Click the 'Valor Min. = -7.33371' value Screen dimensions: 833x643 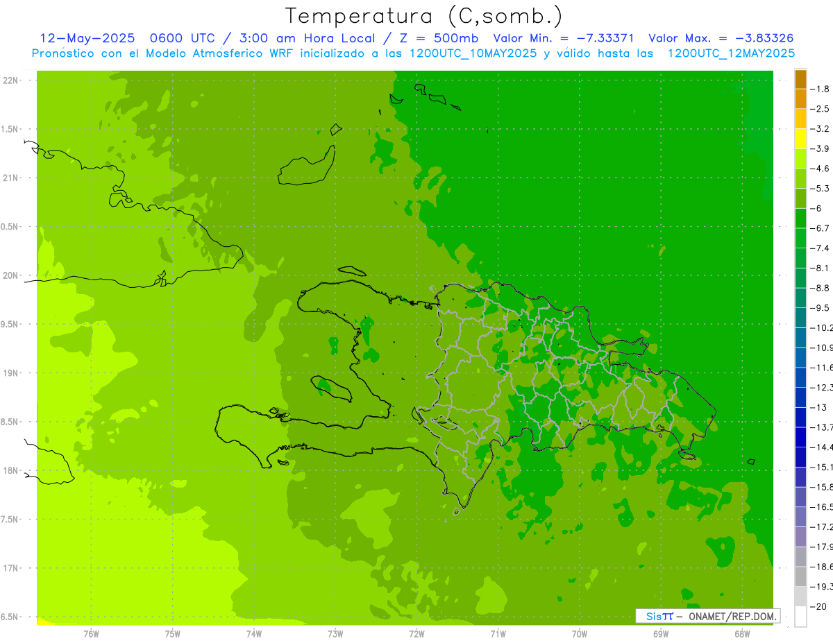tap(563, 38)
